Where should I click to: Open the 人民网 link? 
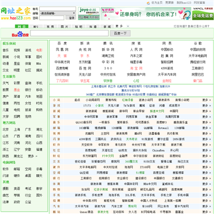[136, 49]
